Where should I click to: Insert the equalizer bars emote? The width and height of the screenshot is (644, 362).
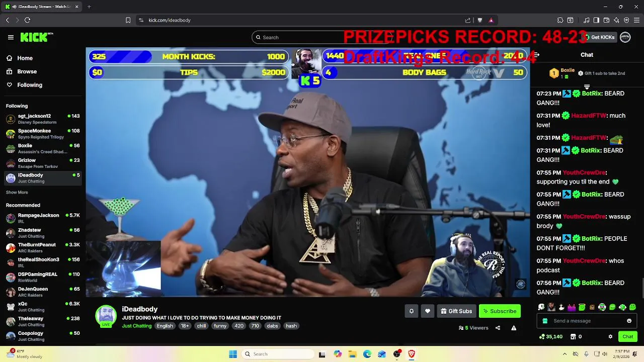point(572,307)
